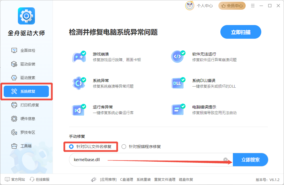Select the 修复报措导致应用无法启动 description

(214, 113)
